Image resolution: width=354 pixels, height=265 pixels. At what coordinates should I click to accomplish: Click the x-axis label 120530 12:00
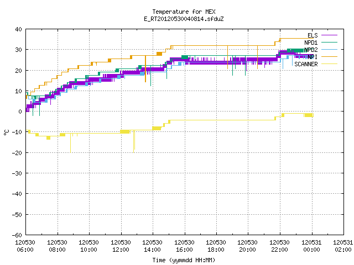[121, 246]
